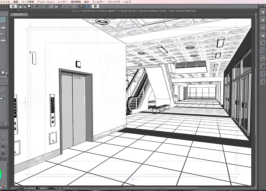This screenshot has width=266, height=191.
Task: Click the color wheel icon at bottom left
Action: tap(5, 187)
